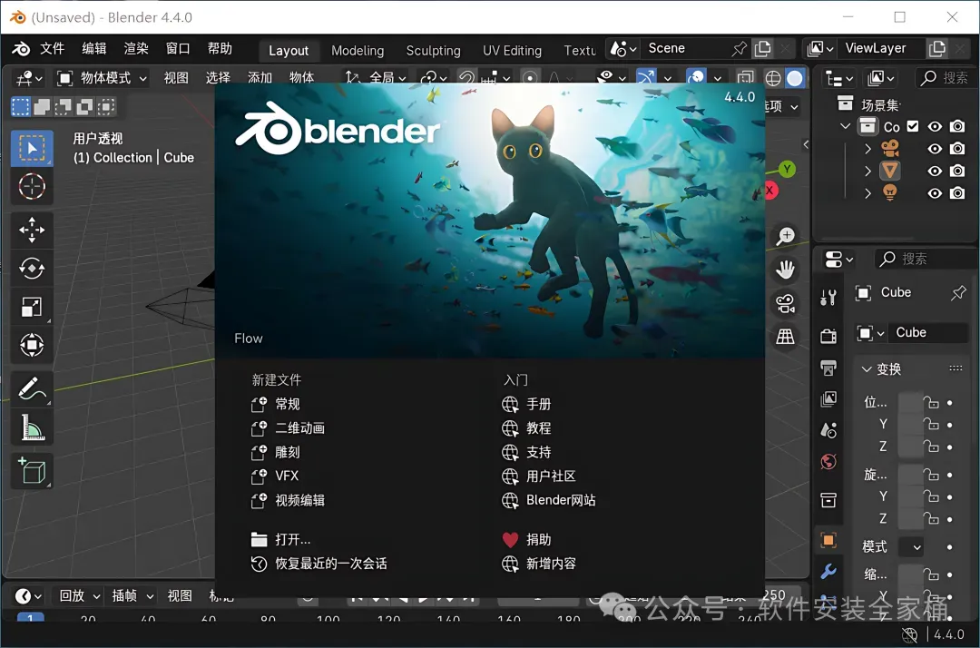The width and height of the screenshot is (980, 648).
Task: Select the Annotate tool
Action: click(x=31, y=388)
